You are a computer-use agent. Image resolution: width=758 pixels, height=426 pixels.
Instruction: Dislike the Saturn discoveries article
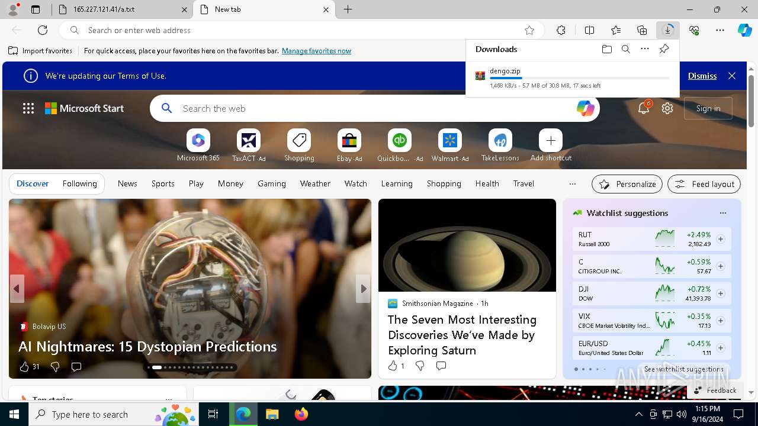(x=420, y=366)
